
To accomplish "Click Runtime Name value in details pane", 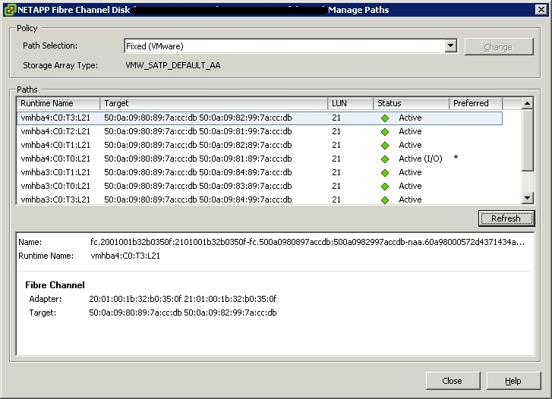I will [x=125, y=256].
